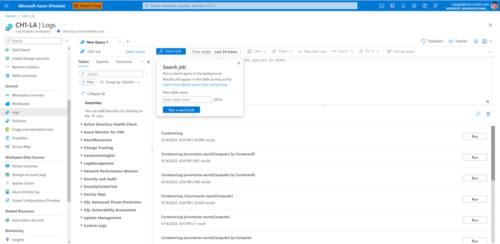Click Format query

pos(400,51)
